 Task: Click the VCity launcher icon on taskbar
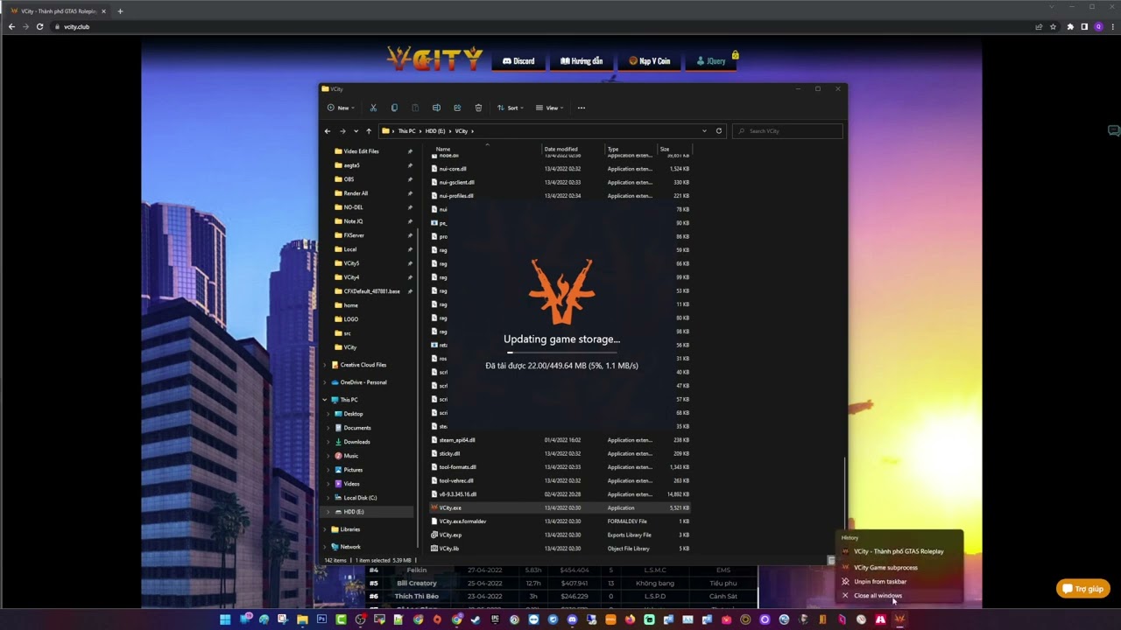coord(899,619)
